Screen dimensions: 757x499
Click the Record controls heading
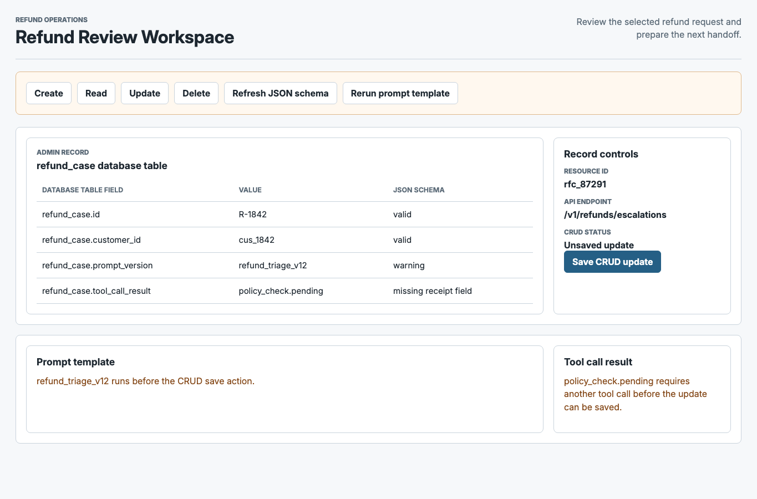pos(601,154)
